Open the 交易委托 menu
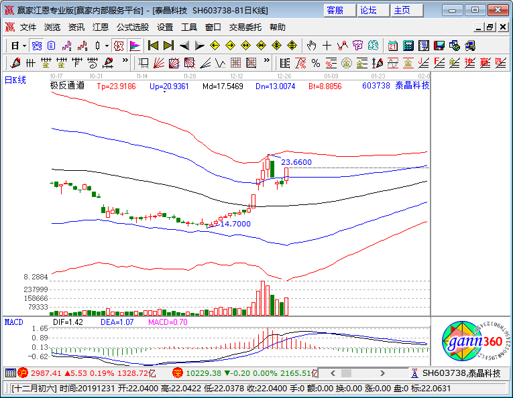513x398 pixels. (x=245, y=27)
